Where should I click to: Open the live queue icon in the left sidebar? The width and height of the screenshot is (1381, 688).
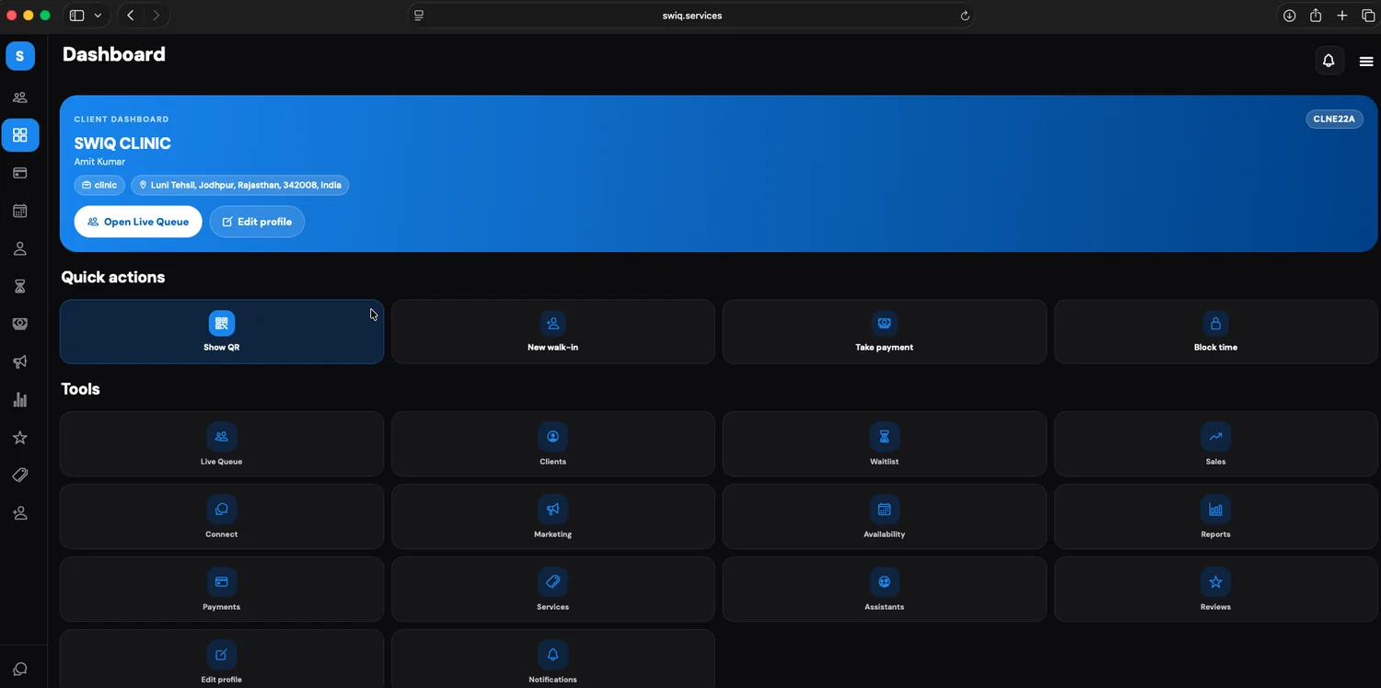[x=20, y=97]
